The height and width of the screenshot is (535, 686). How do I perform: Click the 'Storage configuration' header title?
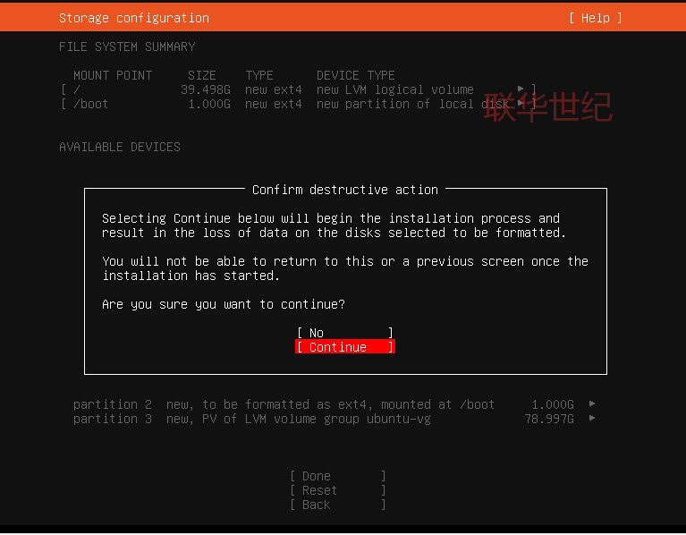click(x=134, y=18)
